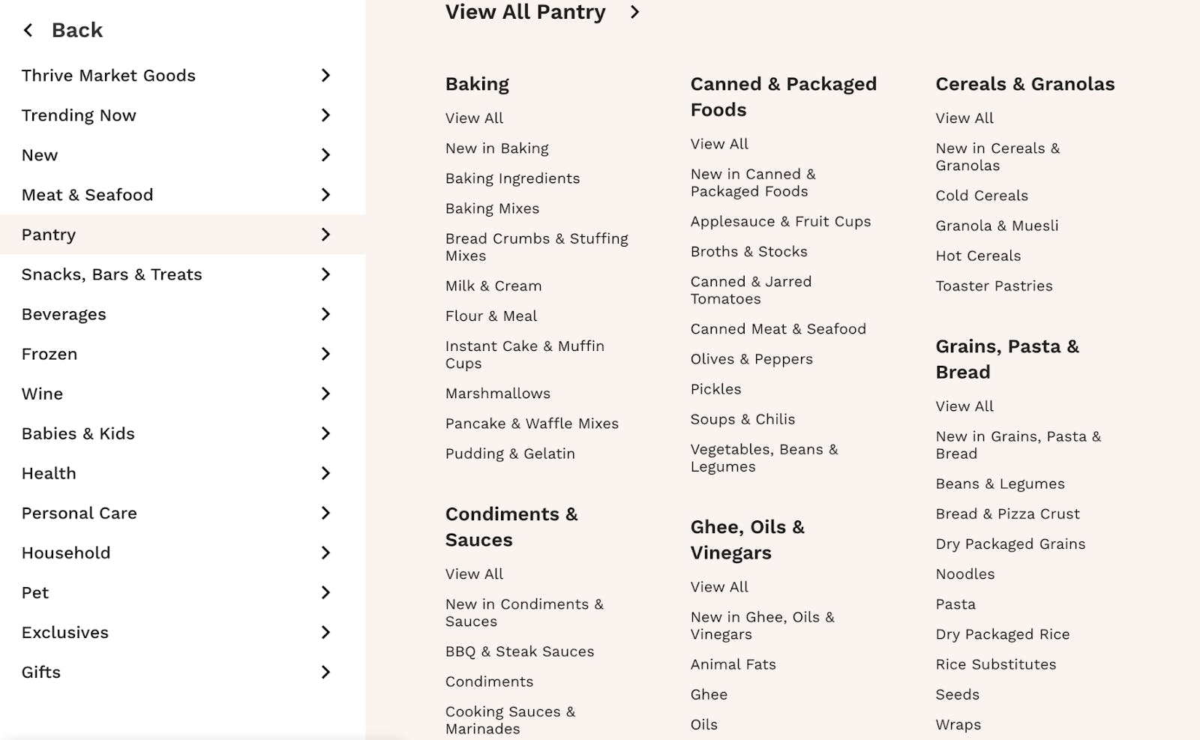The width and height of the screenshot is (1200, 740).
Task: Open the Personal Care menu category
Action: pyautogui.click(x=79, y=514)
